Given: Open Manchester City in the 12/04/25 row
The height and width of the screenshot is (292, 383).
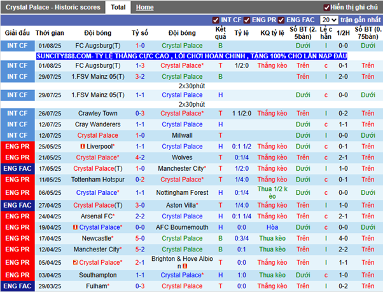Looking at the screenshot, I should click(x=98, y=249).
